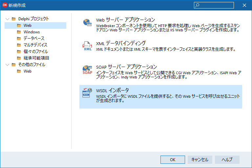The width and height of the screenshot is (252, 168).
Task: Click the その他のファイル folder icon
Action: tap(14, 65)
